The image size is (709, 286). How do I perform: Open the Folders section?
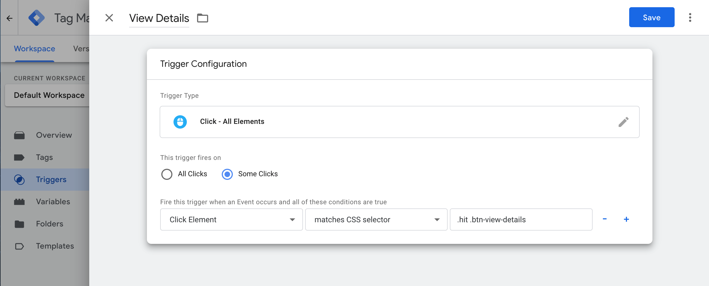49,224
